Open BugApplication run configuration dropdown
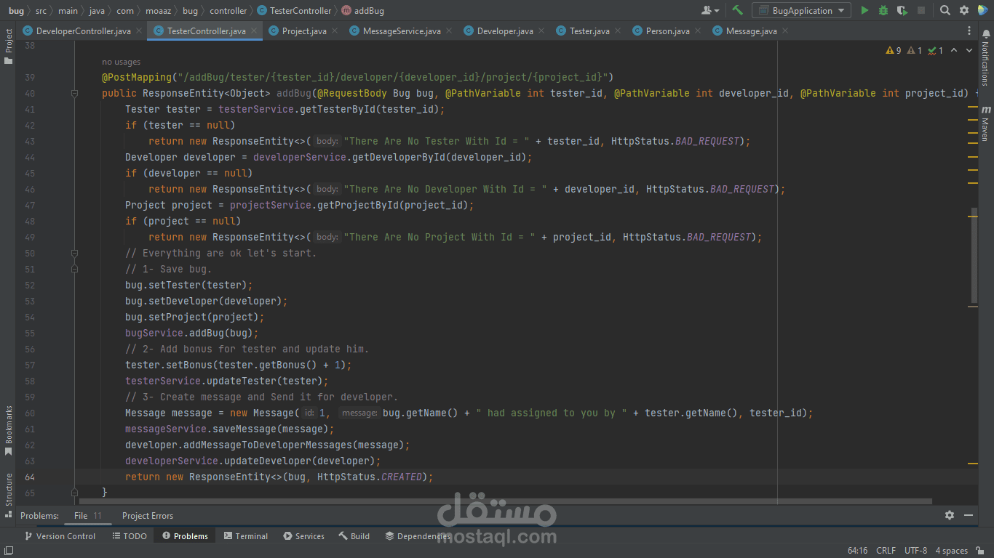The image size is (994, 558). click(x=801, y=10)
